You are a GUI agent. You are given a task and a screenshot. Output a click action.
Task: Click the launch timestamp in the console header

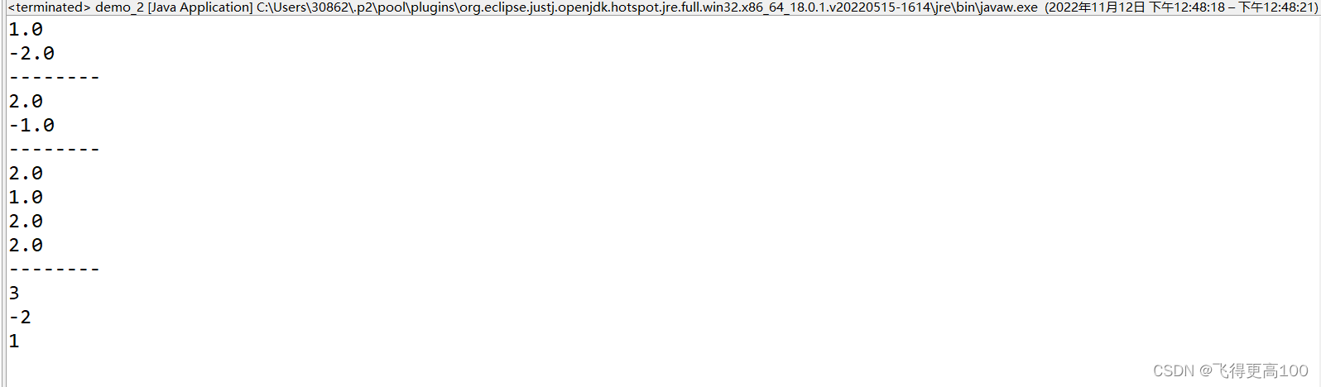[x=1180, y=7]
